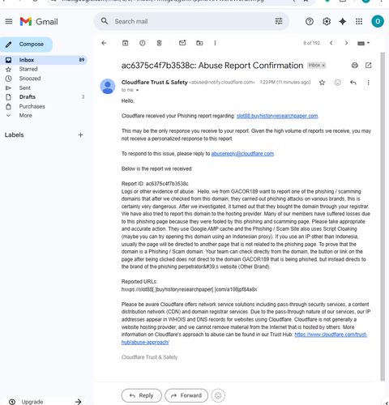Click the Gmail logo

coord(39,22)
